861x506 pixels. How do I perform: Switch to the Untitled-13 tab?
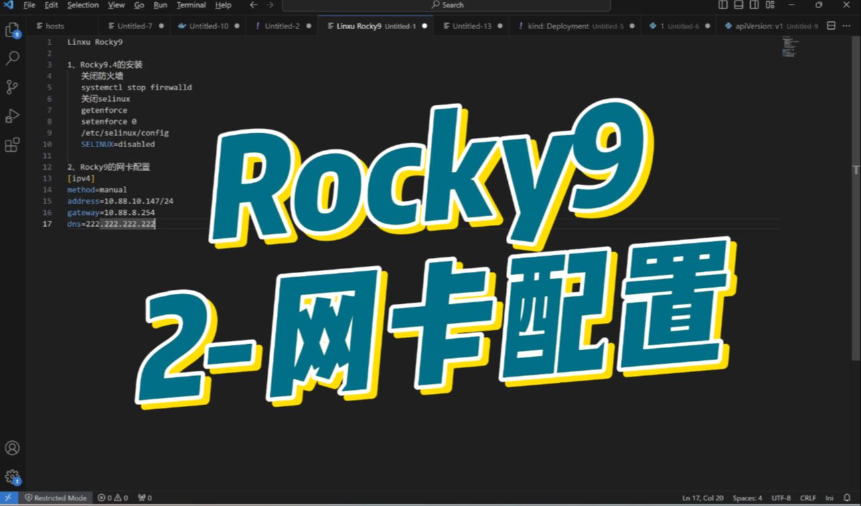(472, 26)
